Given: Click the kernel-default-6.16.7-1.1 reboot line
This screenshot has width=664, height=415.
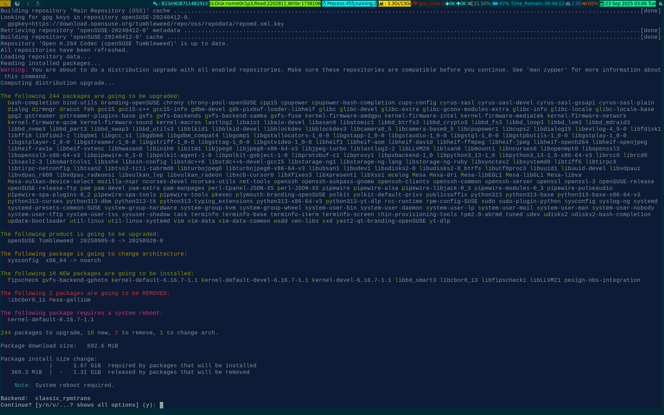Looking at the screenshot, I should (x=50, y=320).
